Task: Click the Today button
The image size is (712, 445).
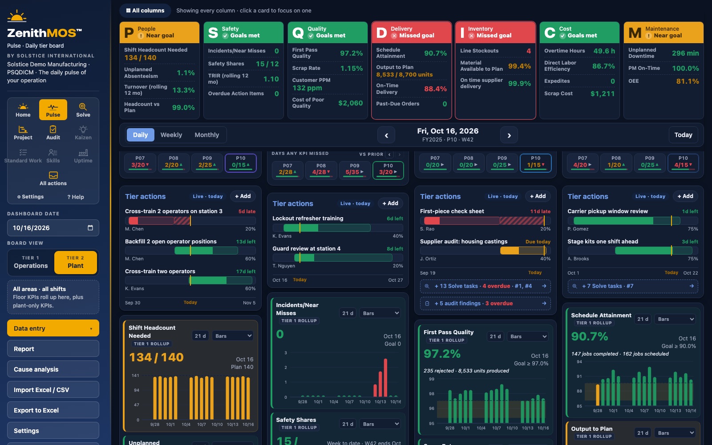Action: coord(683,135)
